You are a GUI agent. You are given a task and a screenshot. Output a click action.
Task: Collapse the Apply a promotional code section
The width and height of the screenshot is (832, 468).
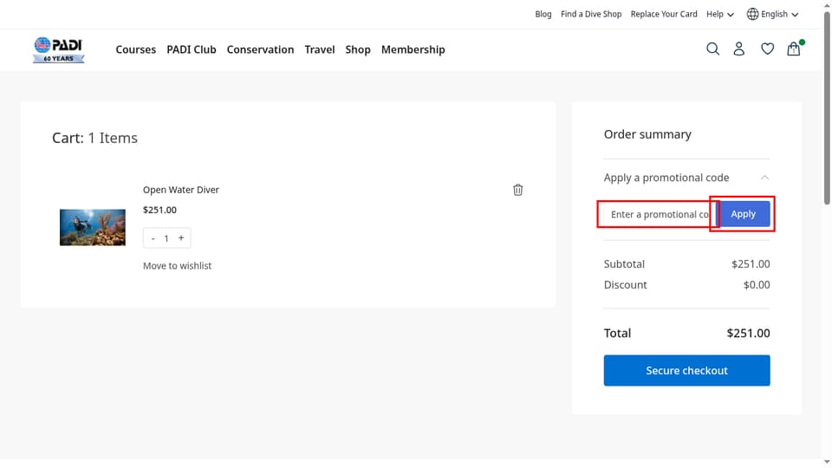(x=764, y=177)
